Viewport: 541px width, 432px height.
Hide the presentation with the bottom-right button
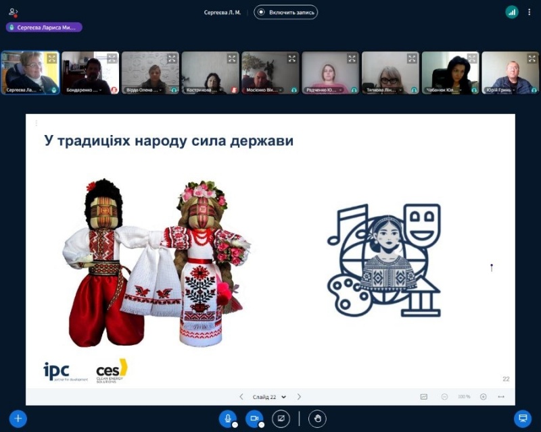[x=522, y=418]
